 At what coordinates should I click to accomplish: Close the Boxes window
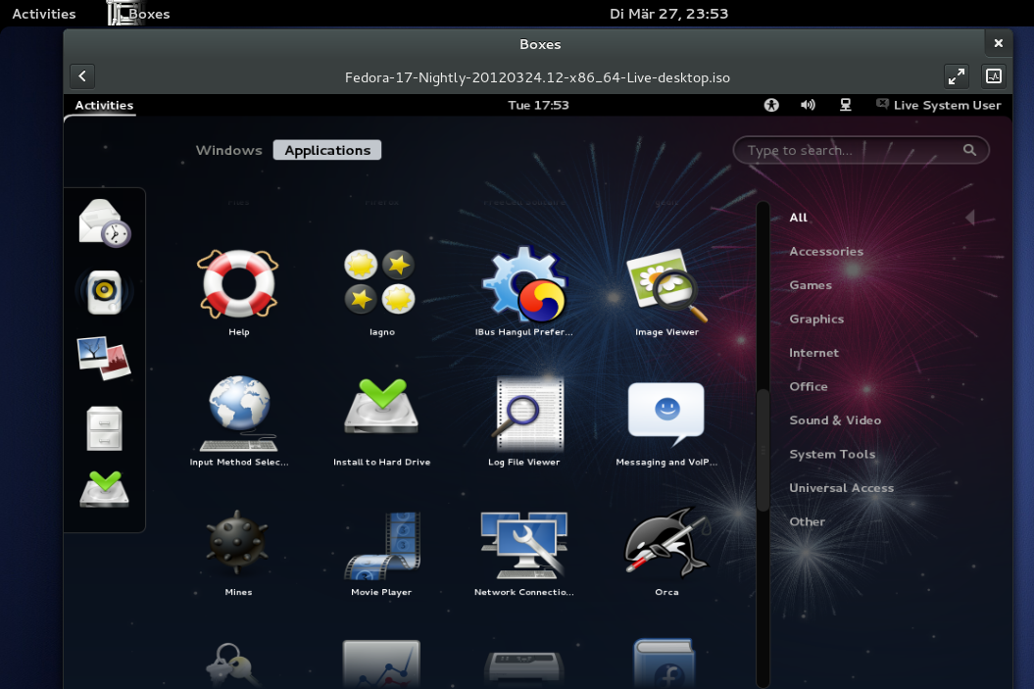pyautogui.click(x=998, y=43)
